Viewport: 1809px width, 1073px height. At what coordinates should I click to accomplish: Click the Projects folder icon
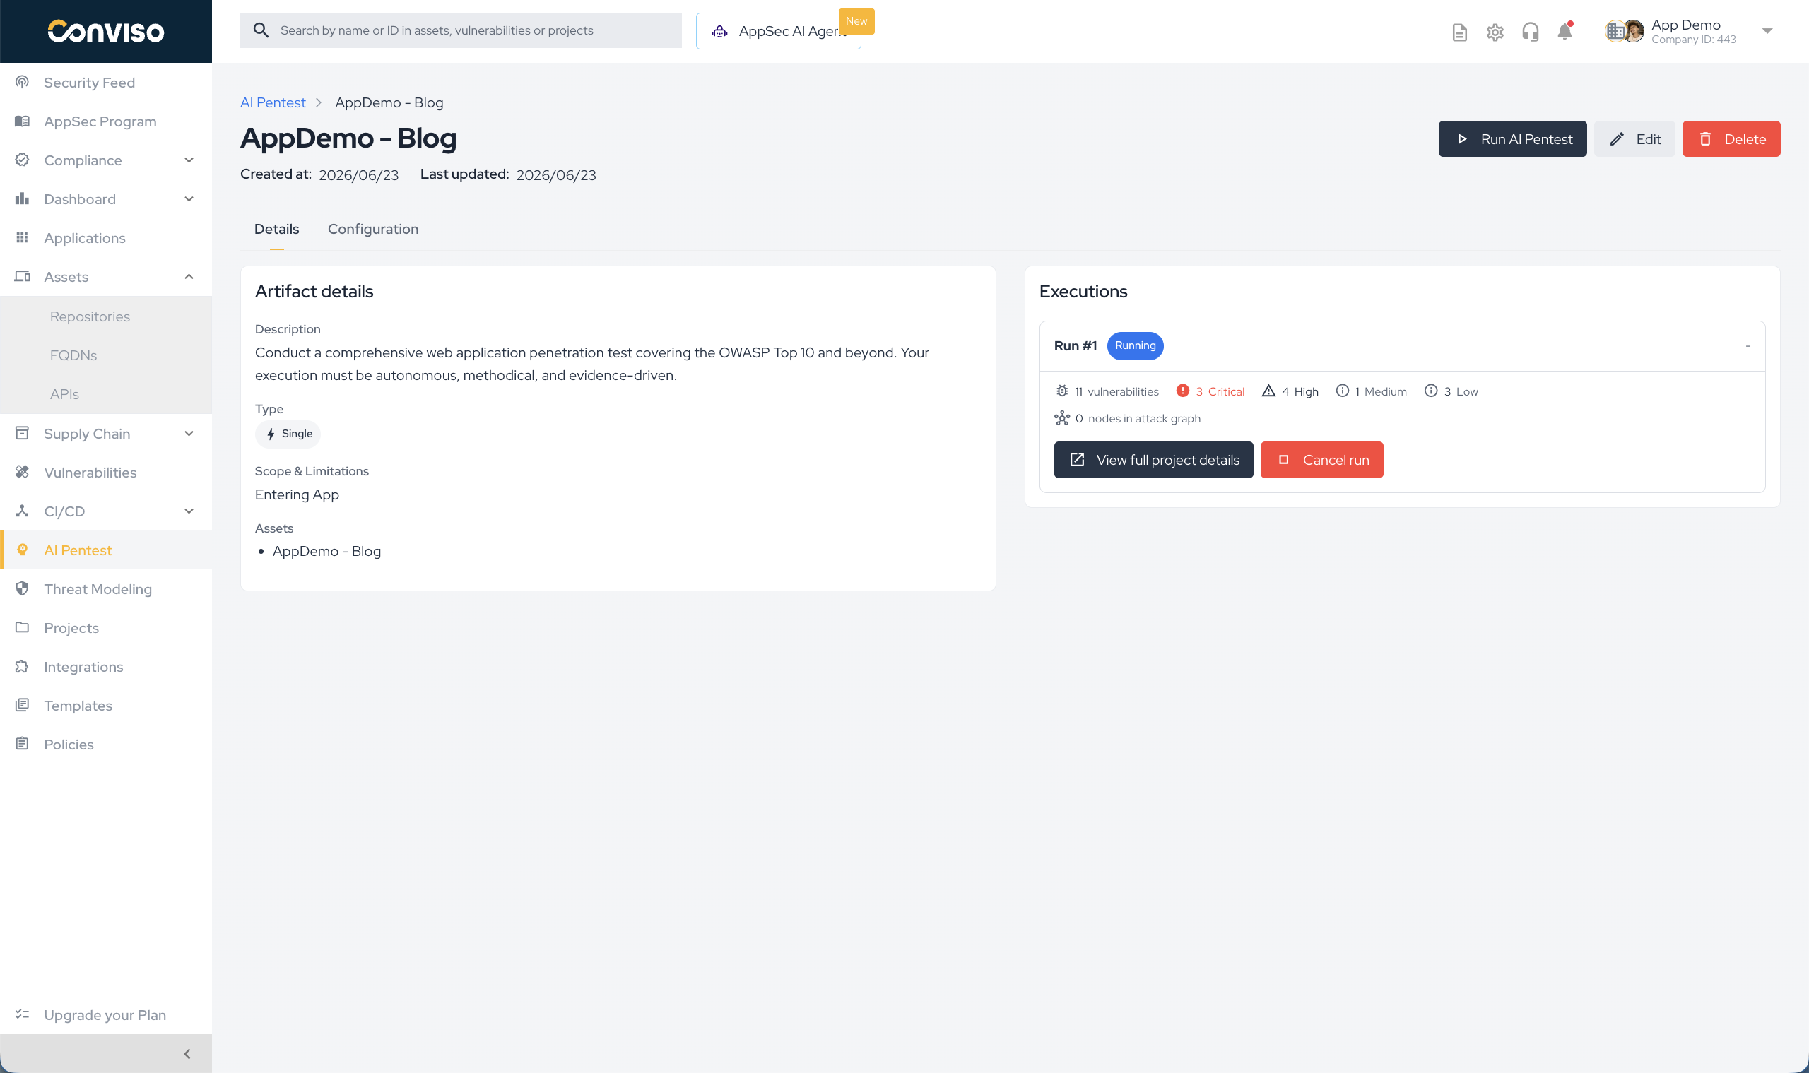click(23, 627)
